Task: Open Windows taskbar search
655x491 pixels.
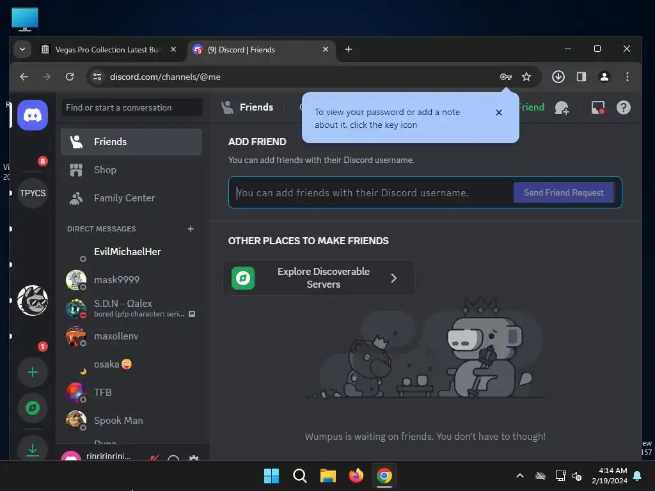Action: pyautogui.click(x=299, y=476)
